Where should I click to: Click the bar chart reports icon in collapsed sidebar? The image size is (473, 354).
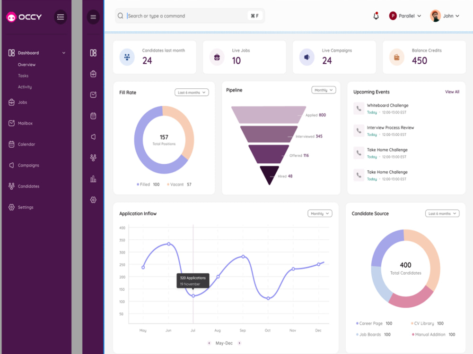point(93,179)
